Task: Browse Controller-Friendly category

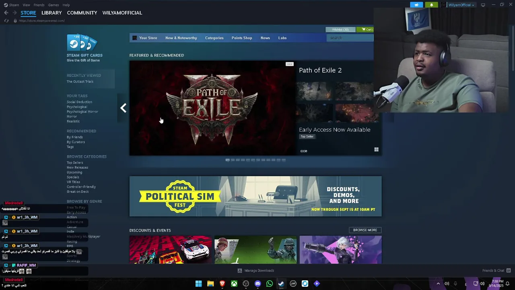Action: pyautogui.click(x=81, y=187)
